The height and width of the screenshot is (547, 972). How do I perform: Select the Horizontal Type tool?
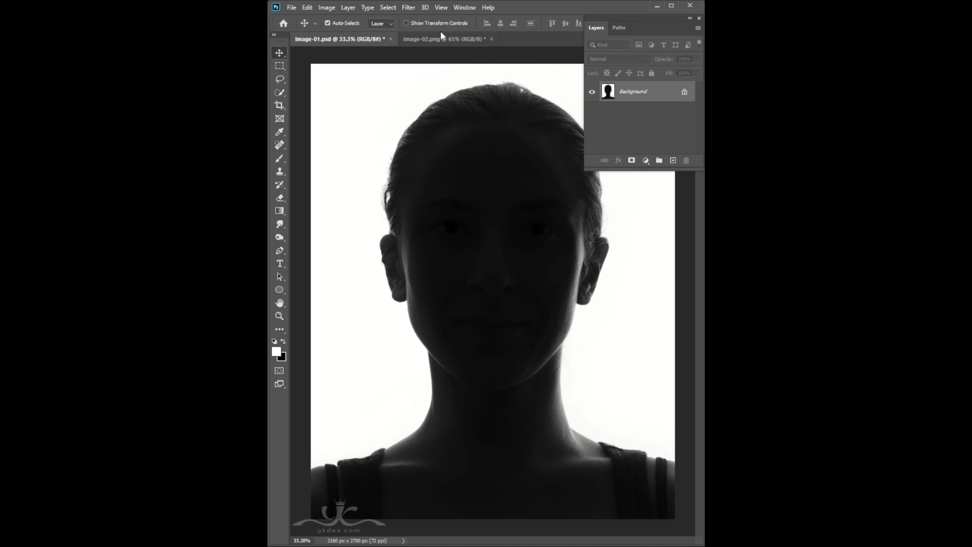pos(279,264)
